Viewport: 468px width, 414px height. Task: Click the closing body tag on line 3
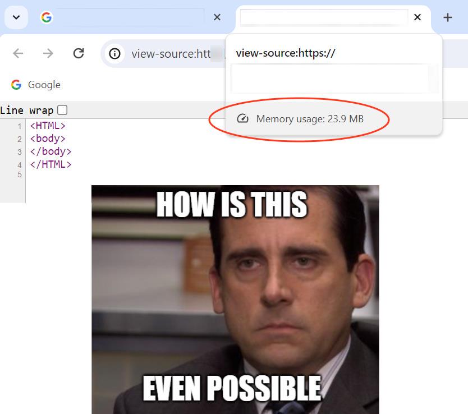pos(51,151)
